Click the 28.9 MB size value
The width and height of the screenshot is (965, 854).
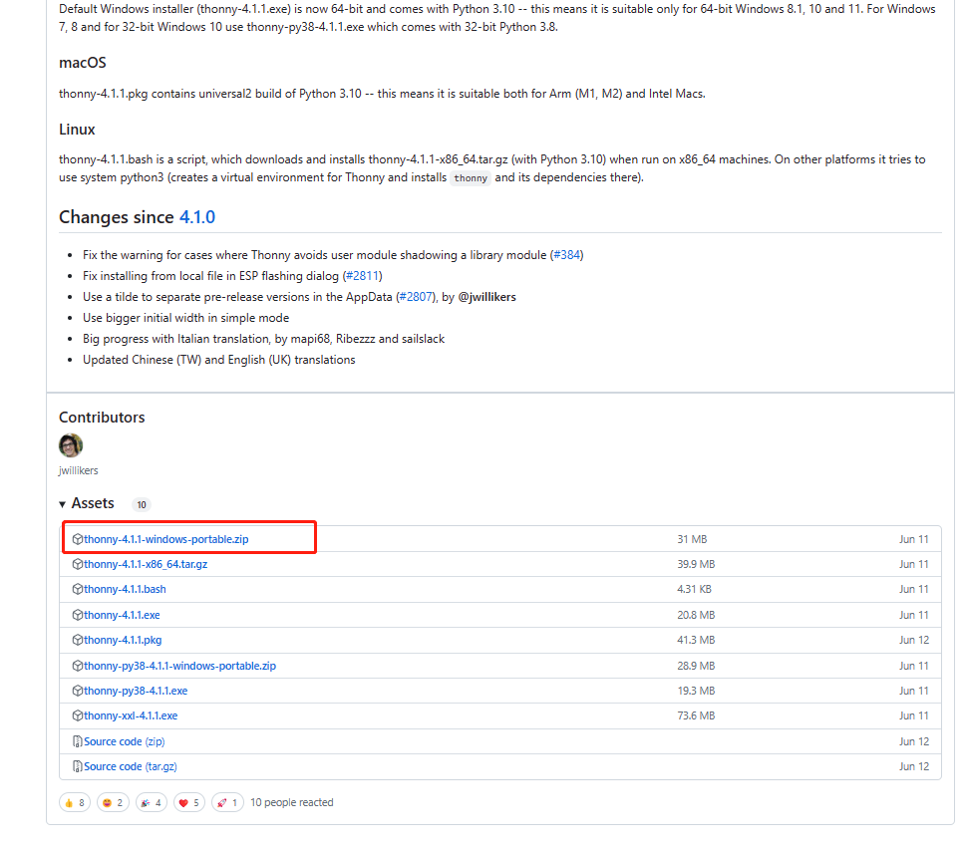[696, 667]
